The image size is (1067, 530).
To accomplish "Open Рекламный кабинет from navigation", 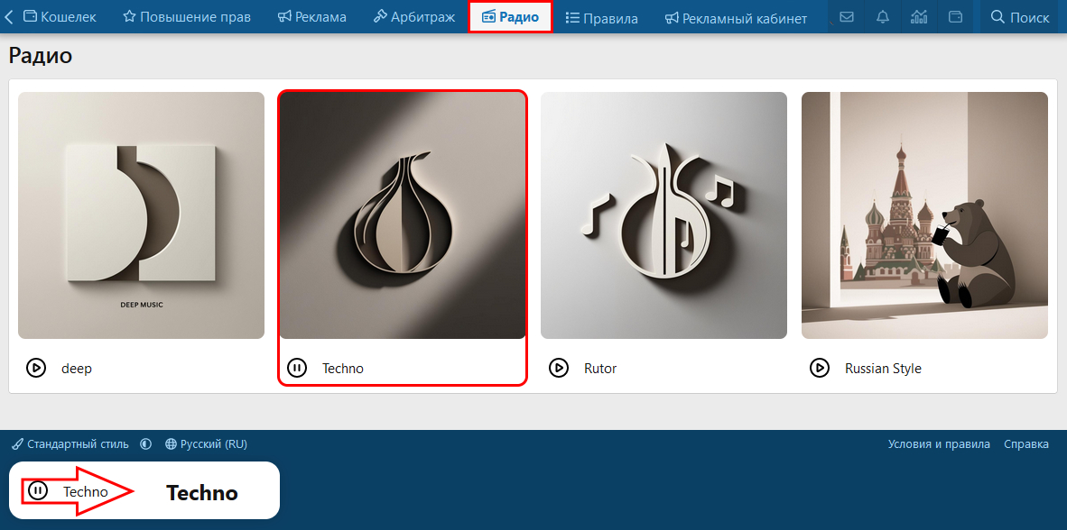I will (736, 18).
